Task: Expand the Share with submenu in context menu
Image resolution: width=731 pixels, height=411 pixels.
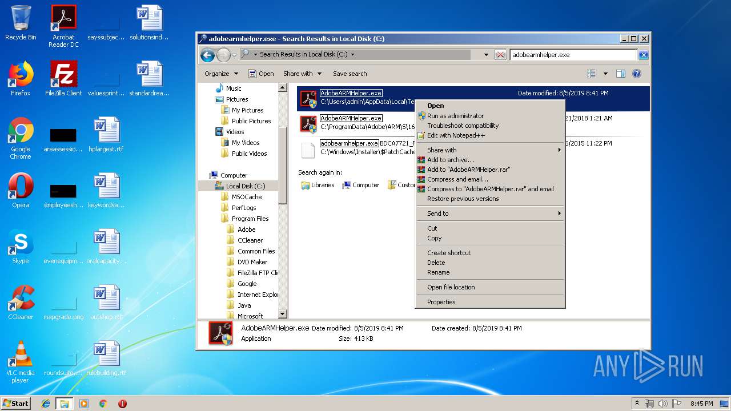Action: pyautogui.click(x=490, y=150)
